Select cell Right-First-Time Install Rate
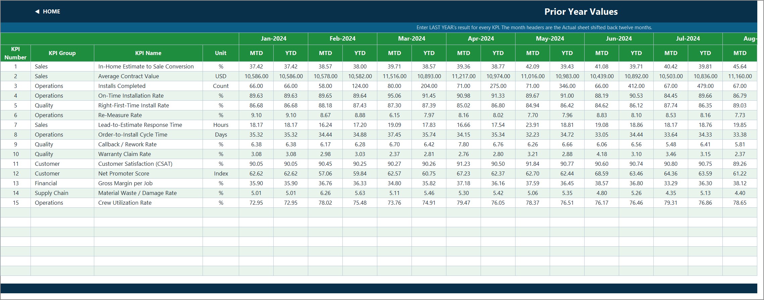Image resolution: width=764 pixels, height=300 pixels. (x=148, y=105)
